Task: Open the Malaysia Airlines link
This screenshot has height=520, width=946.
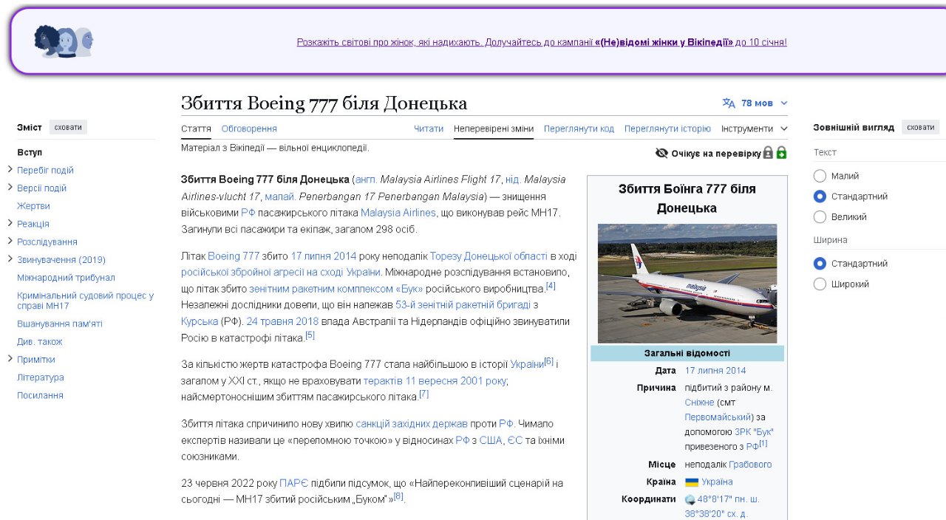Action: coord(398,213)
